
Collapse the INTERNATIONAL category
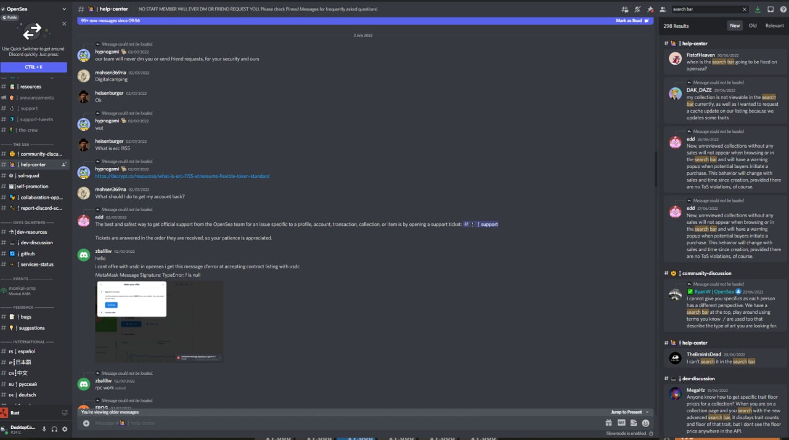[x=28, y=342]
